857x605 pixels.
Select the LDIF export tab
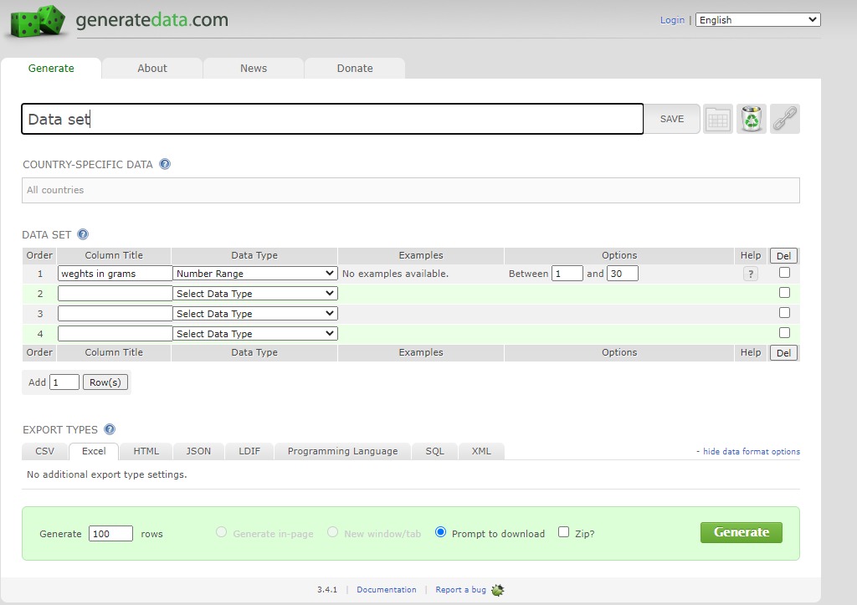coord(249,451)
